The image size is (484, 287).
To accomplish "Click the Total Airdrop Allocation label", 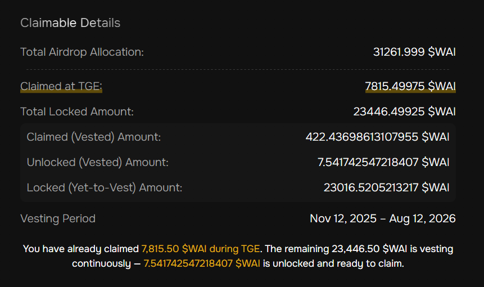I will [82, 52].
